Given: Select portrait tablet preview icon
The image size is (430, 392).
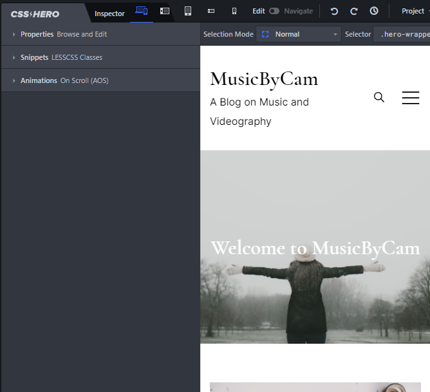Looking at the screenshot, I should 188,11.
